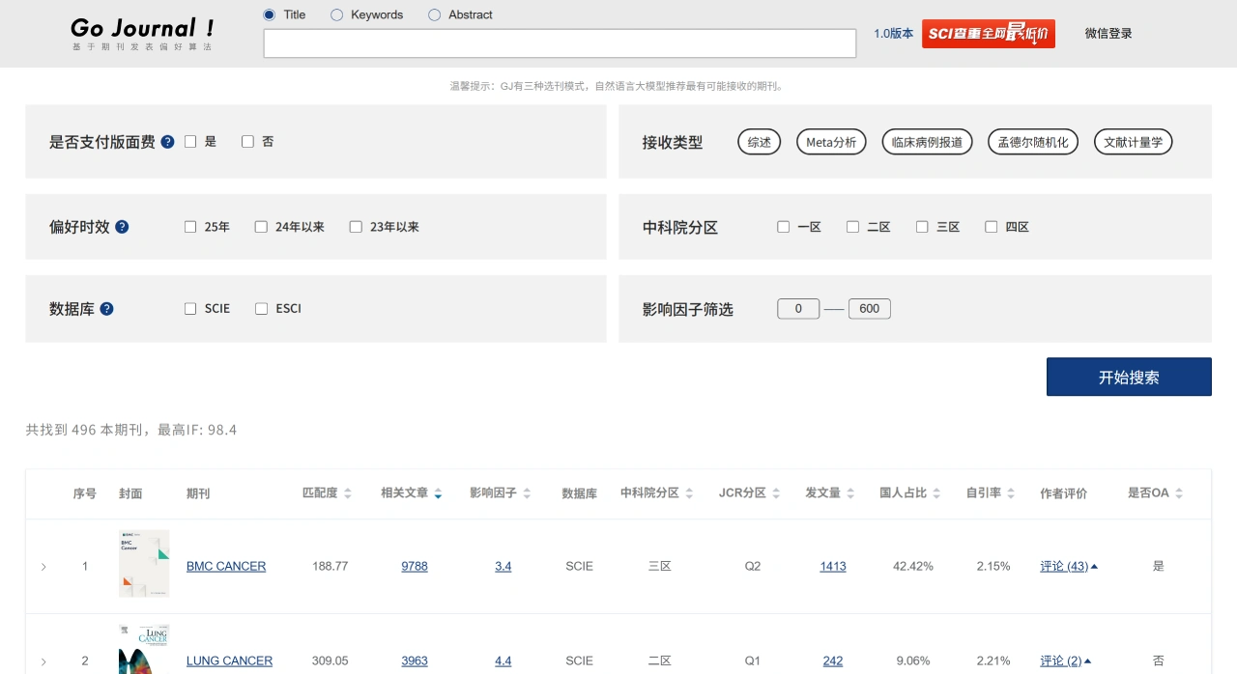
Task: Open the 3.4 impact factor link
Action: pos(503,567)
